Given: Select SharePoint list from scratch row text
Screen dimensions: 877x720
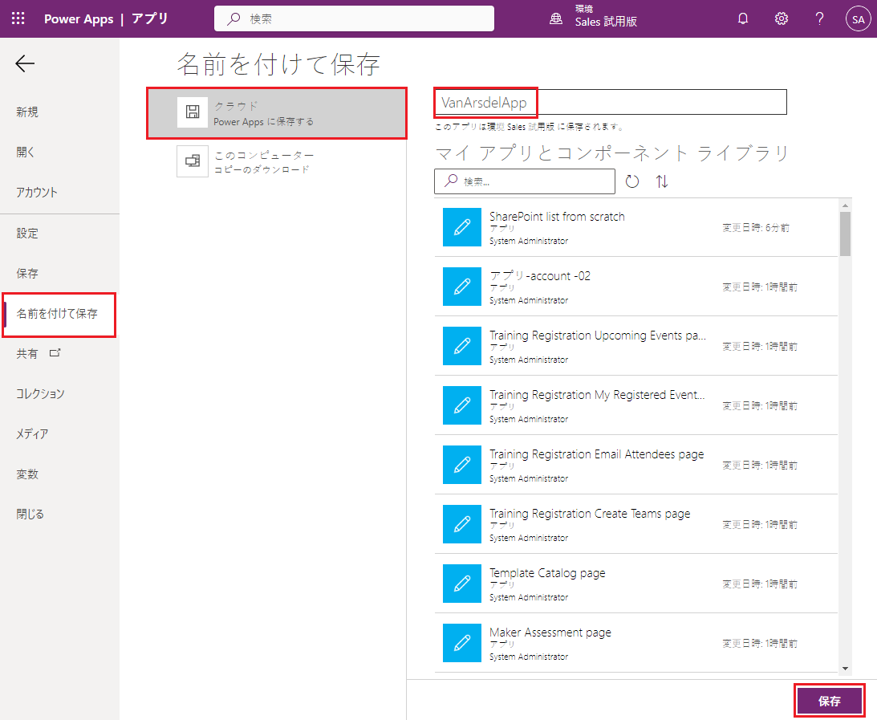Looking at the screenshot, I should pyautogui.click(x=557, y=217).
